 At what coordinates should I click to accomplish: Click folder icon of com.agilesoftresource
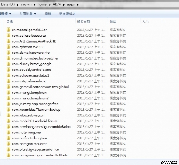[9, 36]
